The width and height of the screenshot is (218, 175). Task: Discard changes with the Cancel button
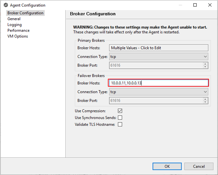coord(199,166)
